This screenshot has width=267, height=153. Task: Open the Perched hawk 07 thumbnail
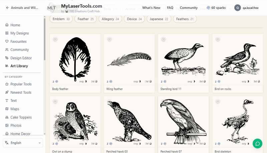point(183,121)
